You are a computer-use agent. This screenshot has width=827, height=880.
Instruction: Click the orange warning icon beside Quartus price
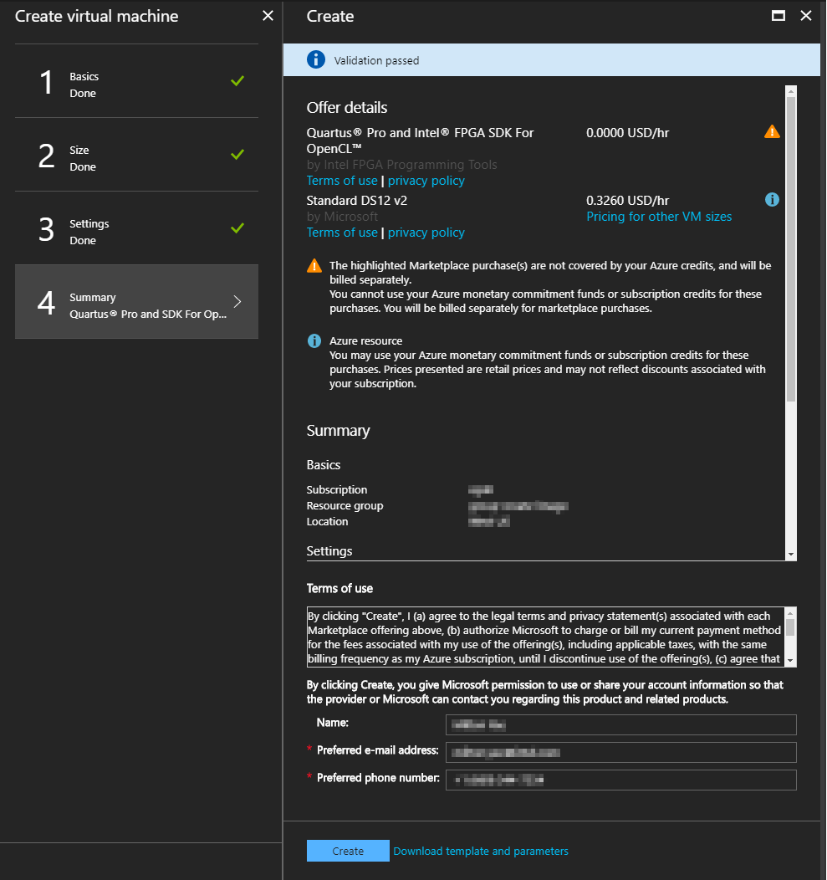coord(772,132)
